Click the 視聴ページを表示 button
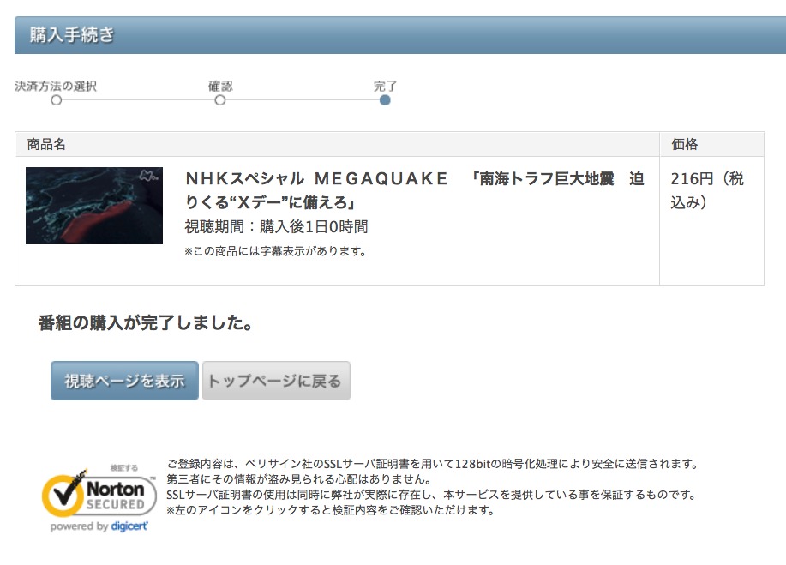 pyautogui.click(x=124, y=381)
